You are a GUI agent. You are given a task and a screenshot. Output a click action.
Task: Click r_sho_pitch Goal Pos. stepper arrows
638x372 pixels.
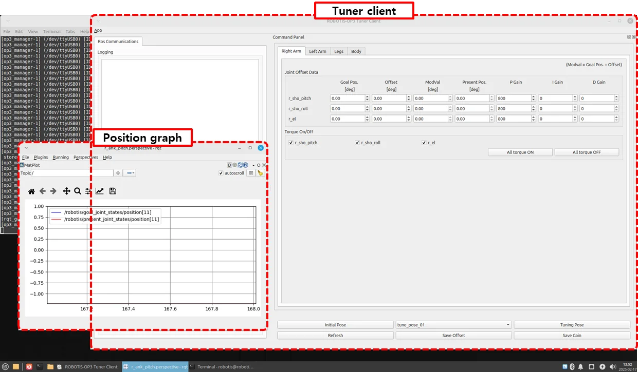(x=367, y=98)
